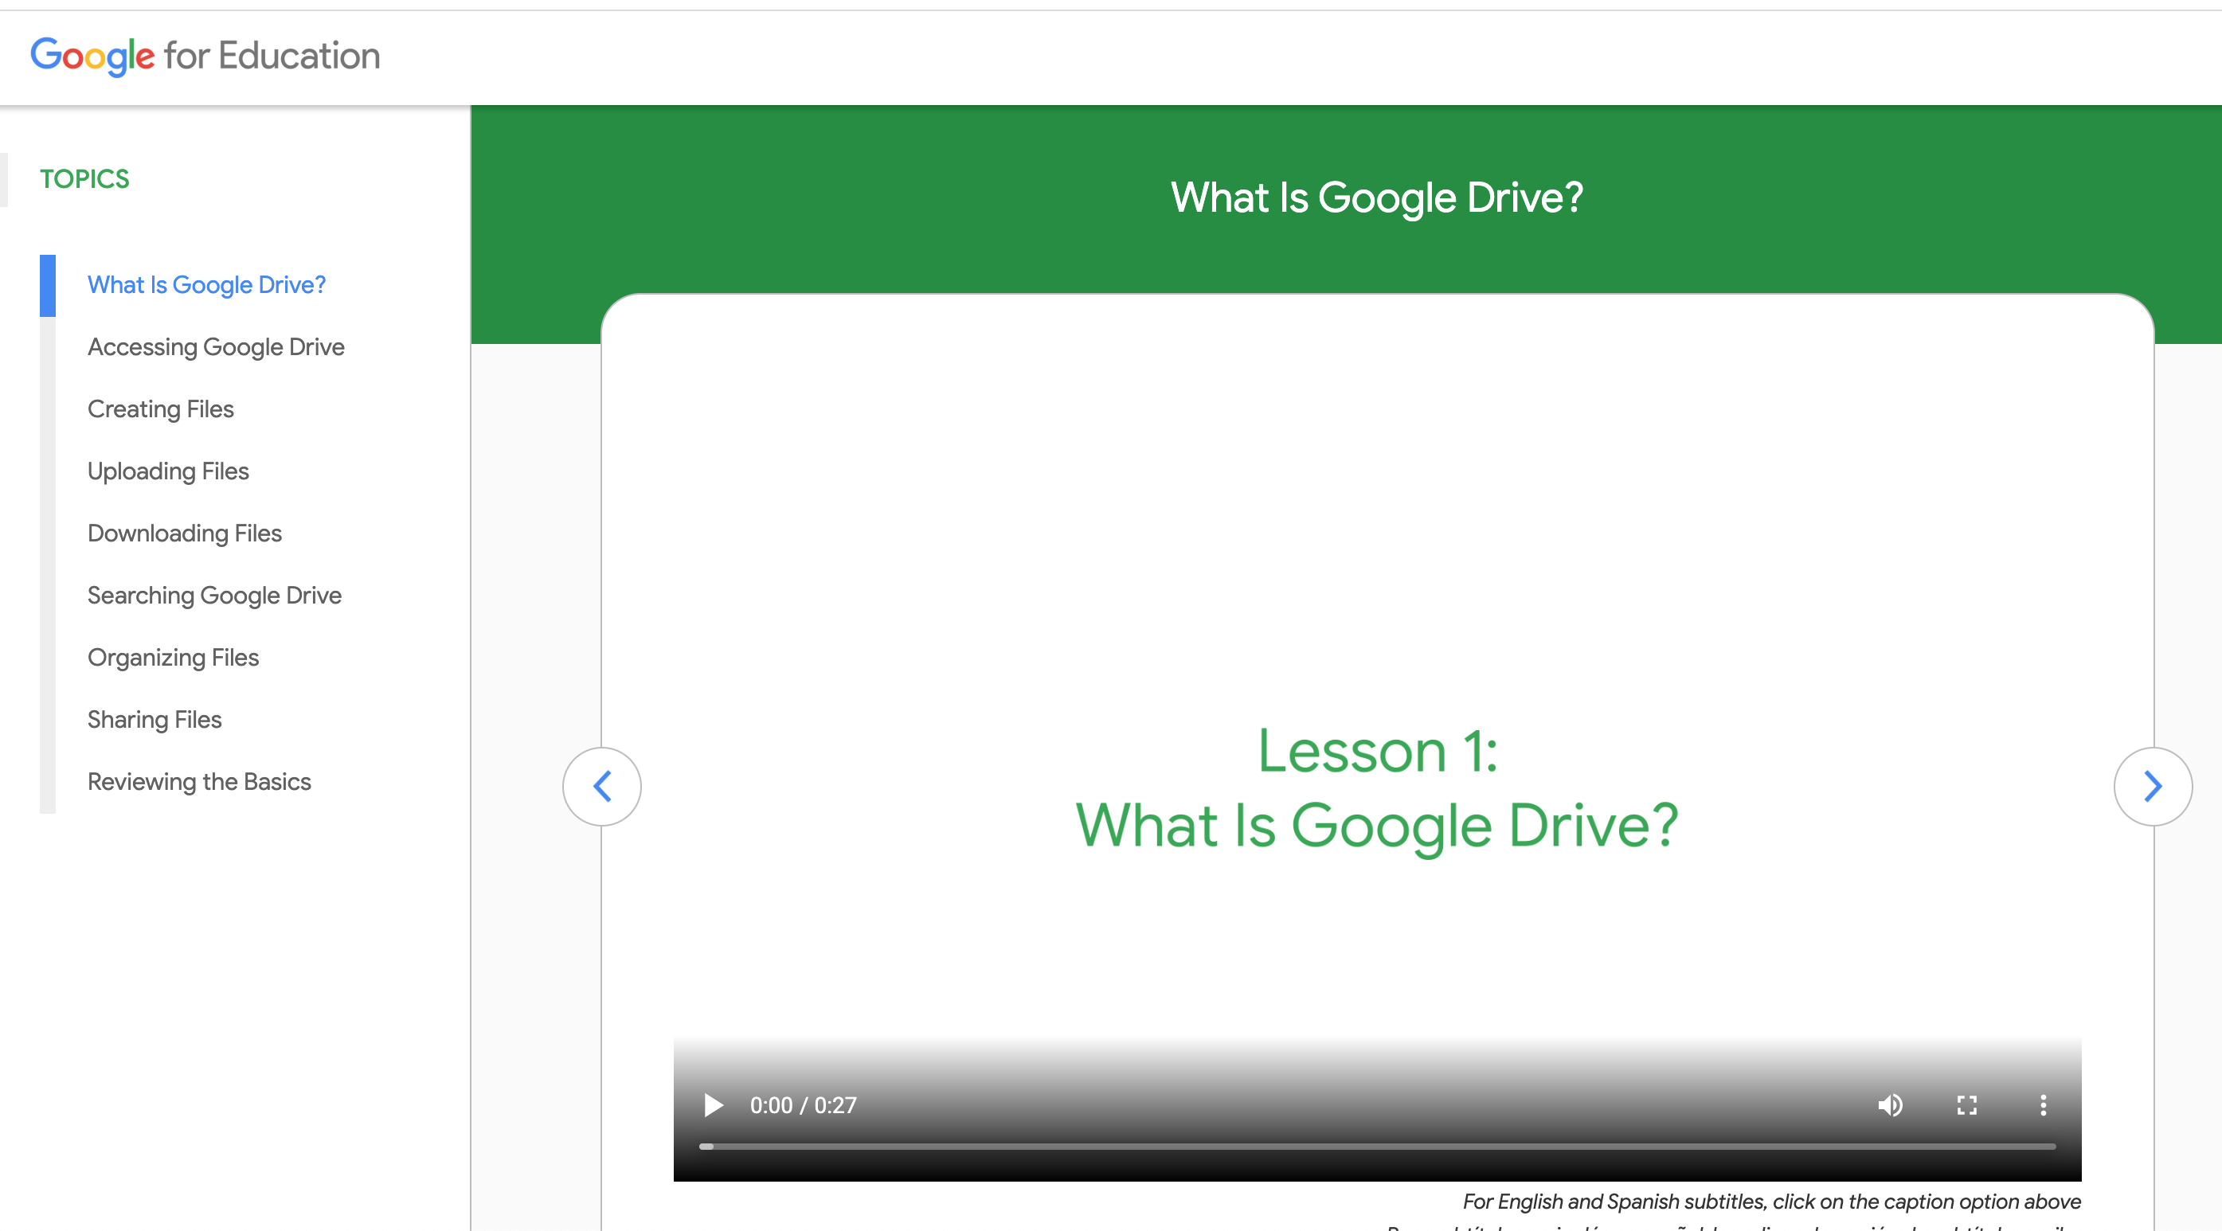The image size is (2222, 1231).
Task: Open Accessing Google Drive topic
Action: point(217,347)
